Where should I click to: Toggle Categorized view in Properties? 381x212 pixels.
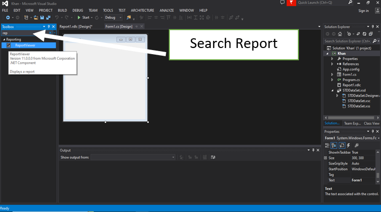tap(327, 146)
